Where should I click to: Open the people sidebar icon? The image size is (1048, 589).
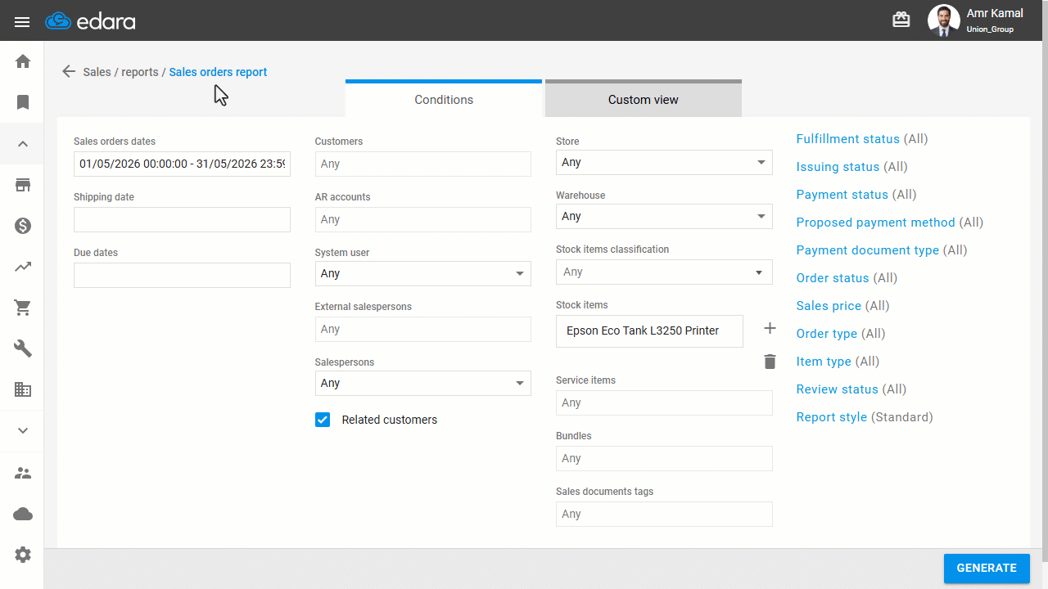pos(23,473)
